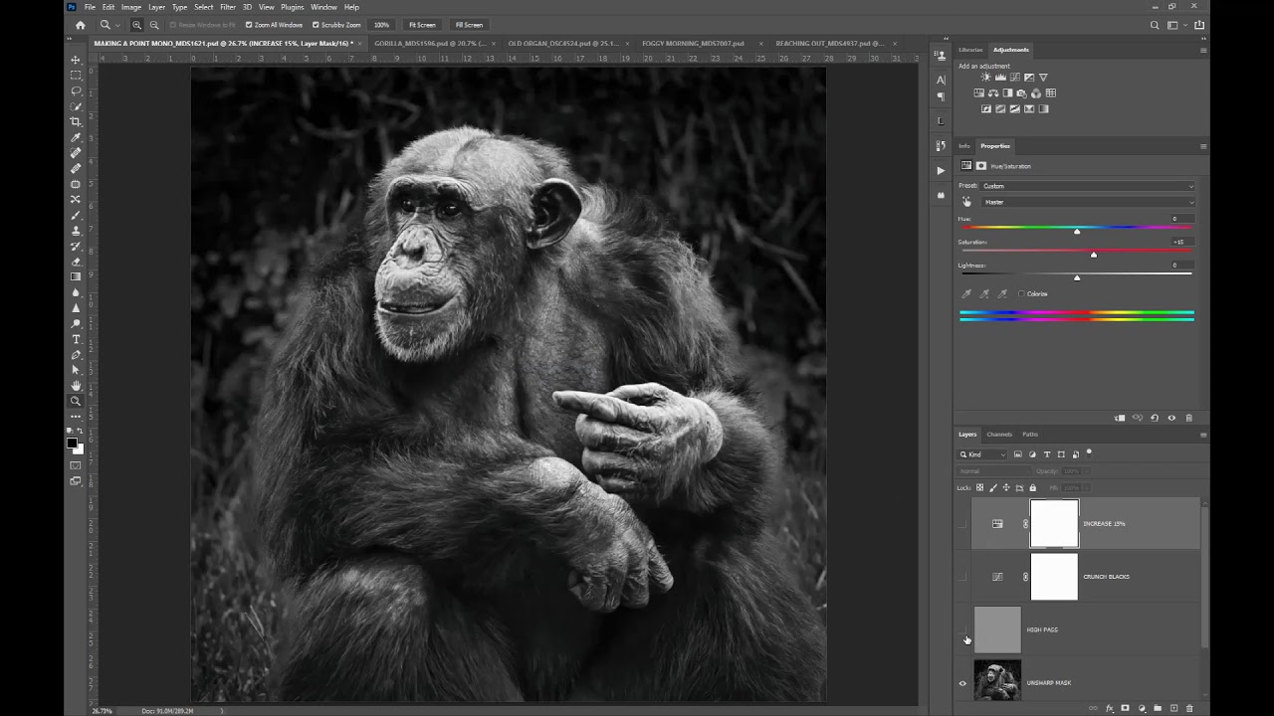Show the HIGH PASS layer

[961, 629]
